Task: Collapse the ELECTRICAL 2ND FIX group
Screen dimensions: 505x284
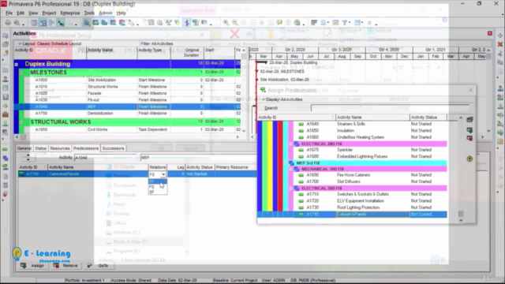Action: [291, 144]
